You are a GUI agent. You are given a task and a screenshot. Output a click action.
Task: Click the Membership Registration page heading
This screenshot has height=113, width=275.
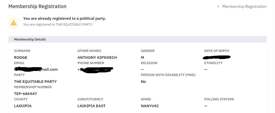pyautogui.click(x=37, y=6)
